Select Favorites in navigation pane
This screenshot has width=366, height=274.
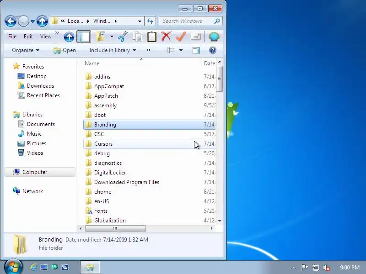(x=33, y=67)
